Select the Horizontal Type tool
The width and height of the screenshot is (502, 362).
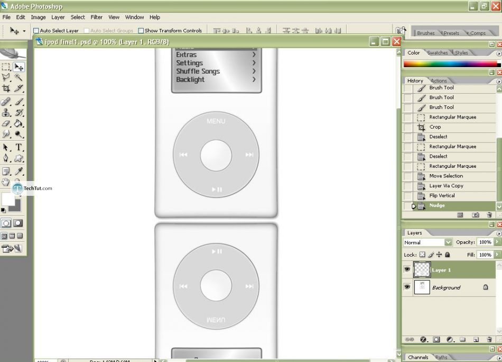[x=18, y=147]
